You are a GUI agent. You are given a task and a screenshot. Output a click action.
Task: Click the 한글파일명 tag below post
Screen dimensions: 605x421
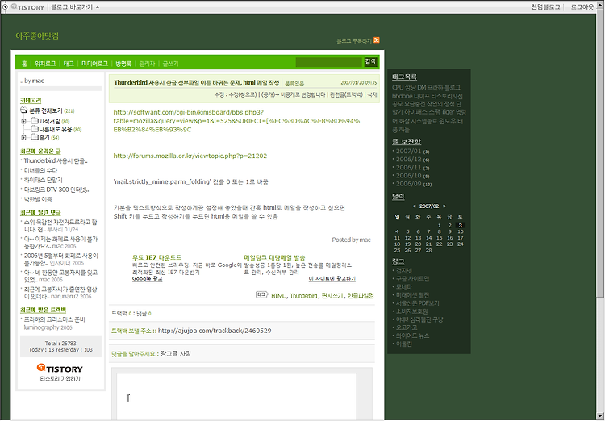point(361,296)
